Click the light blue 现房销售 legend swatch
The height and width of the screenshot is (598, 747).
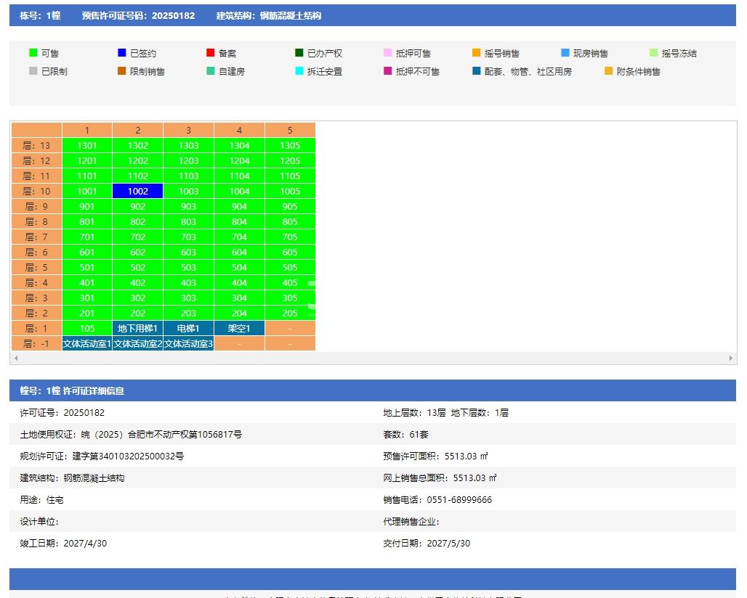click(565, 53)
